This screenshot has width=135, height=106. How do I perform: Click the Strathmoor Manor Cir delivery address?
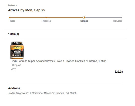(42, 93)
